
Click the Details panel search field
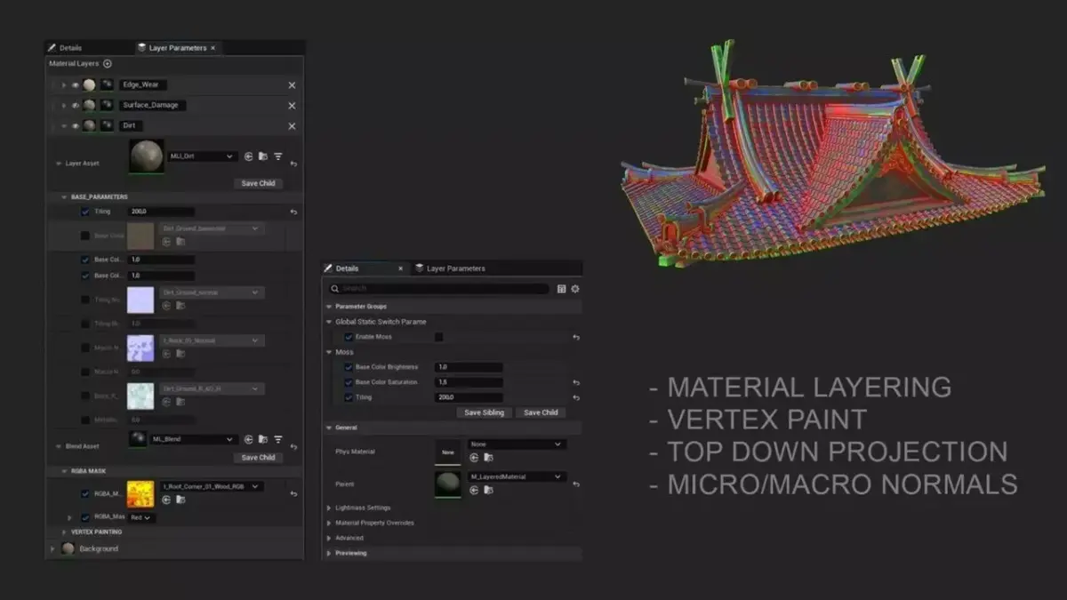437,289
